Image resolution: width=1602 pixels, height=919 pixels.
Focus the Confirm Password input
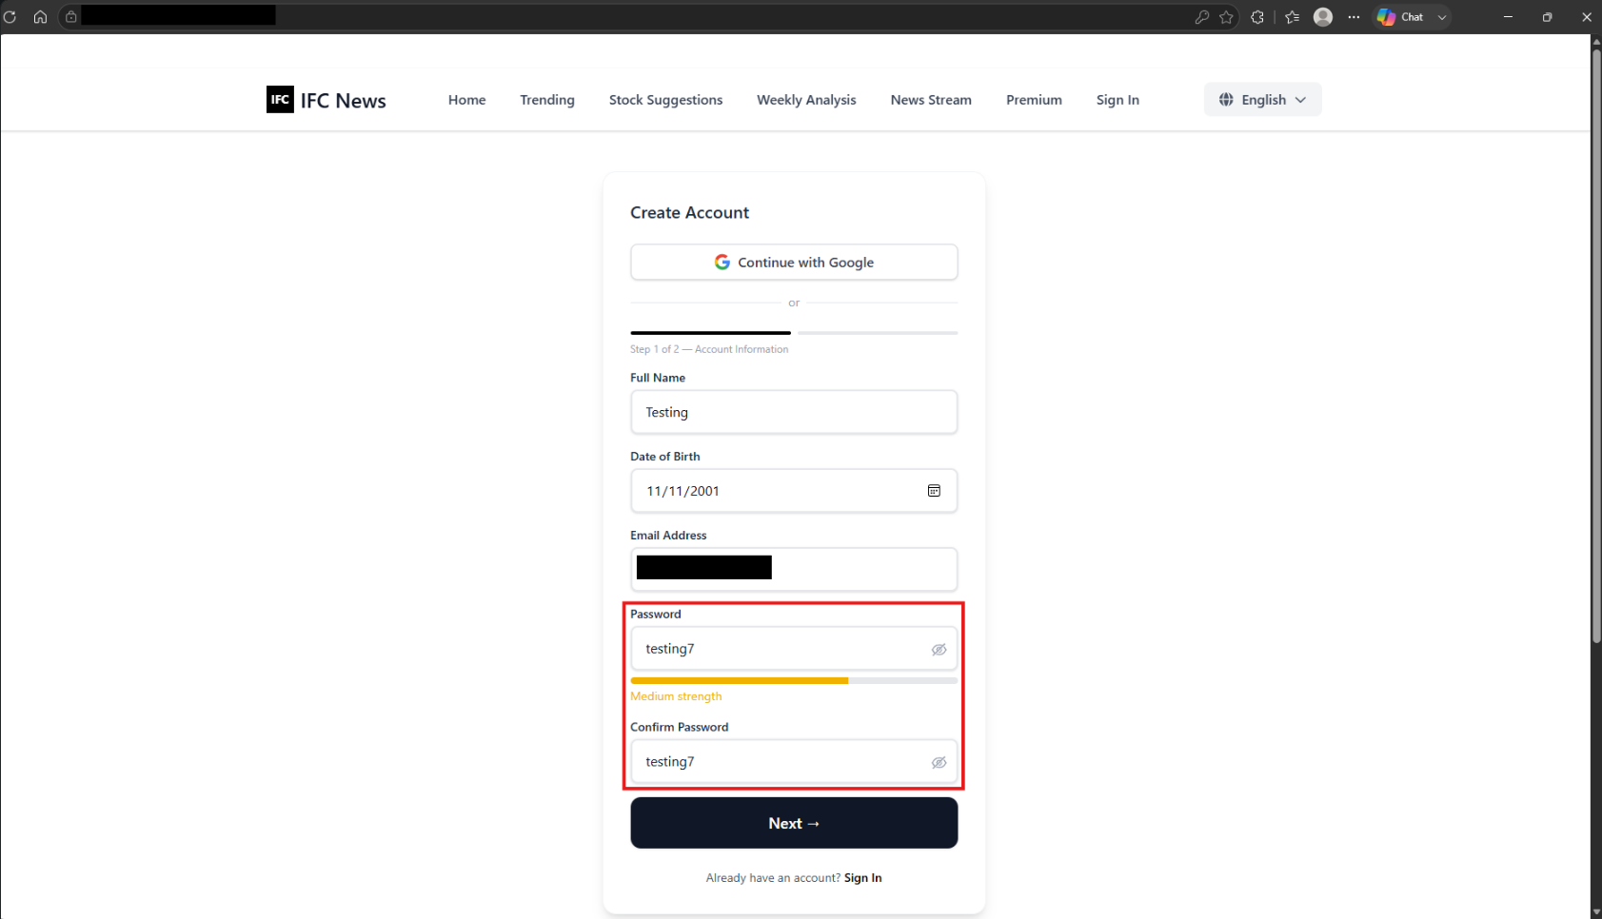(794, 762)
